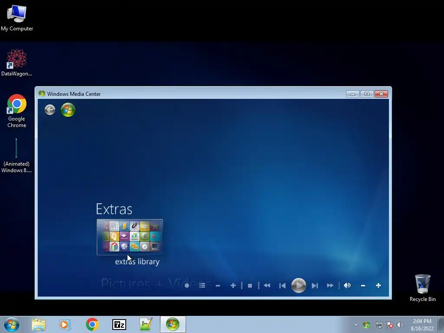Open the system tray volume icon
This screenshot has height=333, width=444.
pyautogui.click(x=400, y=325)
